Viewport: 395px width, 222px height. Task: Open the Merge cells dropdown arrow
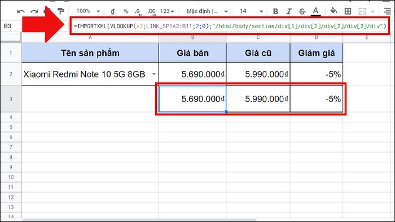pos(372,11)
